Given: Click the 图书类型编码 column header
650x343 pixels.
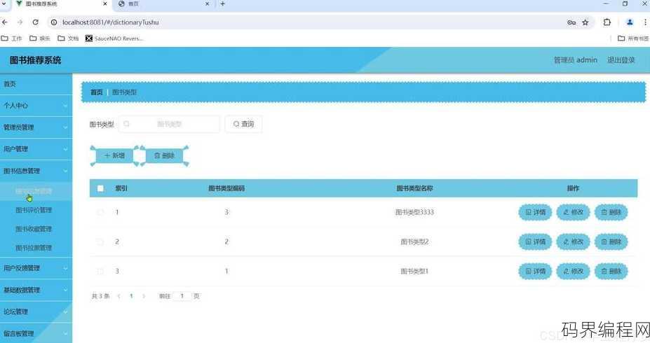Looking at the screenshot, I should [x=226, y=188].
